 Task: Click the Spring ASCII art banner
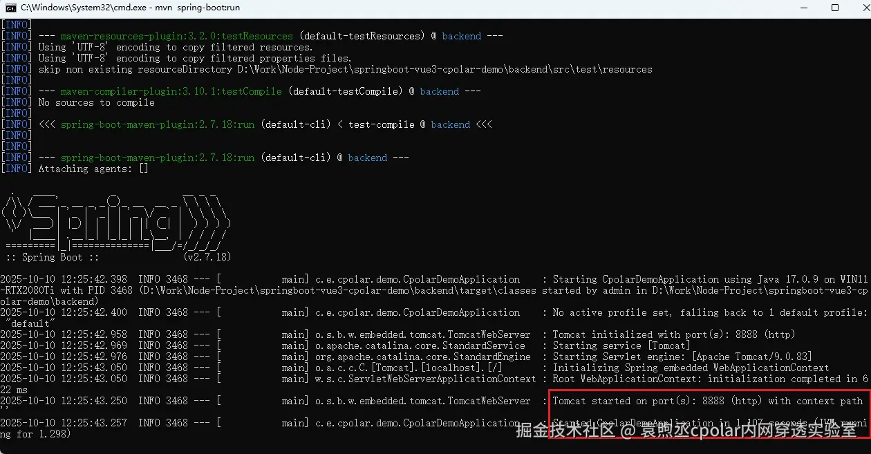[116, 220]
